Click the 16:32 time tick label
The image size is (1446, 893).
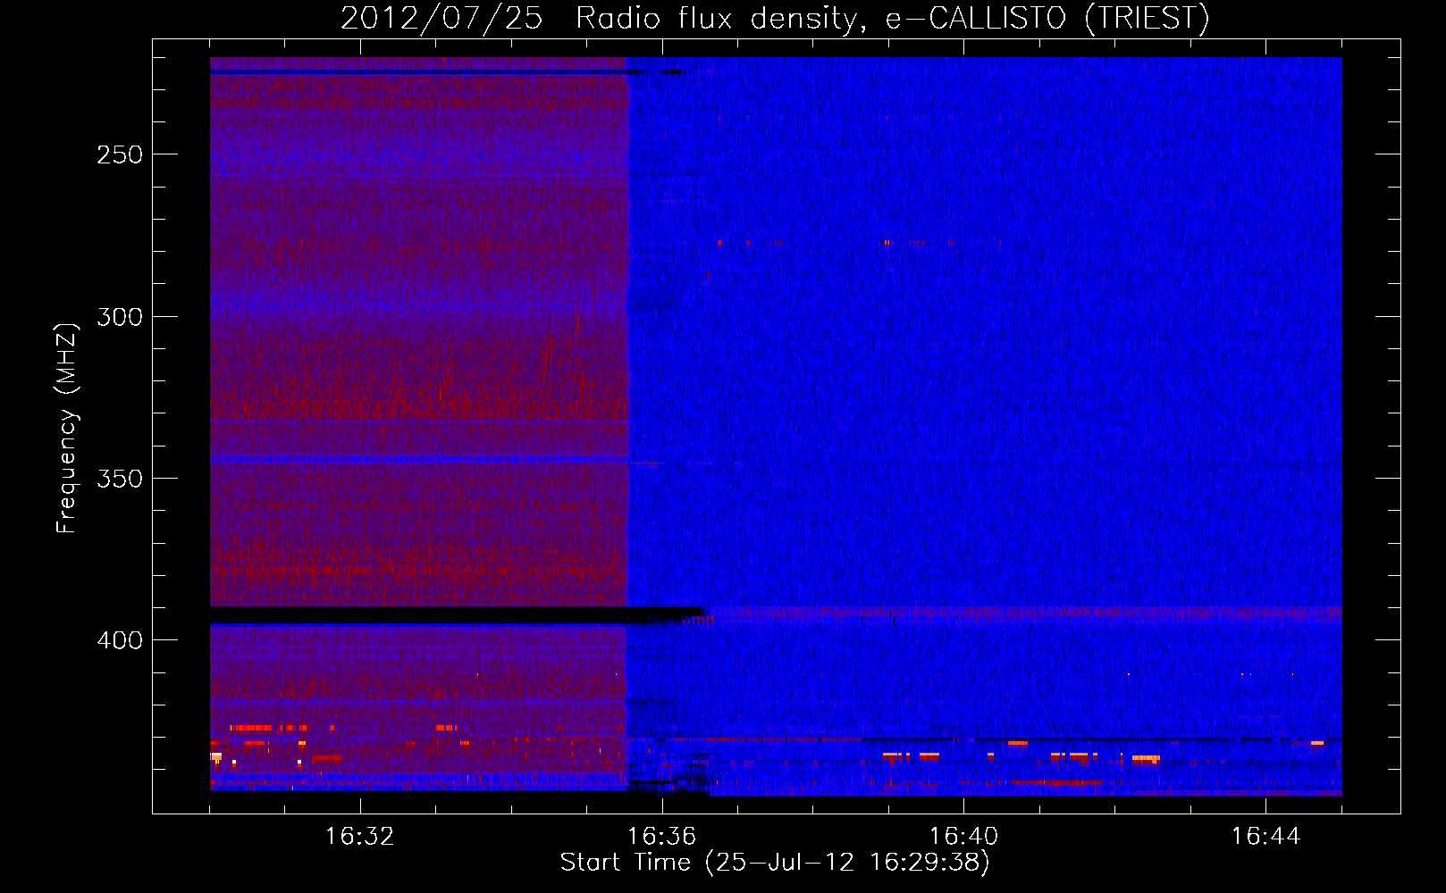[x=359, y=836]
